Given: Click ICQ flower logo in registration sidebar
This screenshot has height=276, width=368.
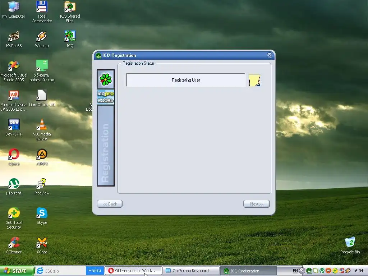Looking at the screenshot, I should 106,79.
